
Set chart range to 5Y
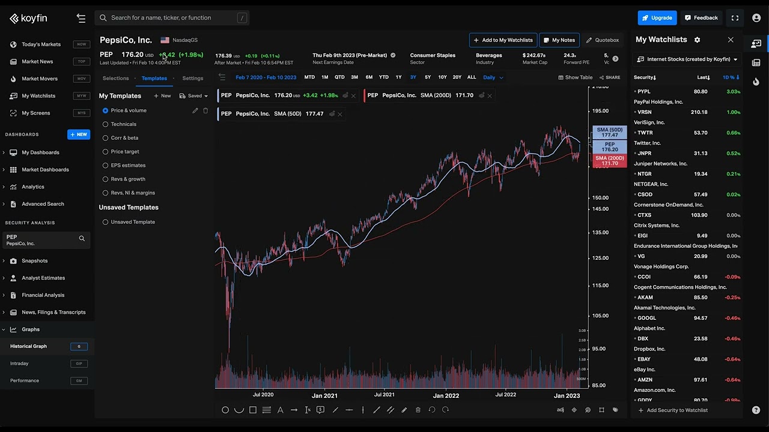tap(428, 77)
